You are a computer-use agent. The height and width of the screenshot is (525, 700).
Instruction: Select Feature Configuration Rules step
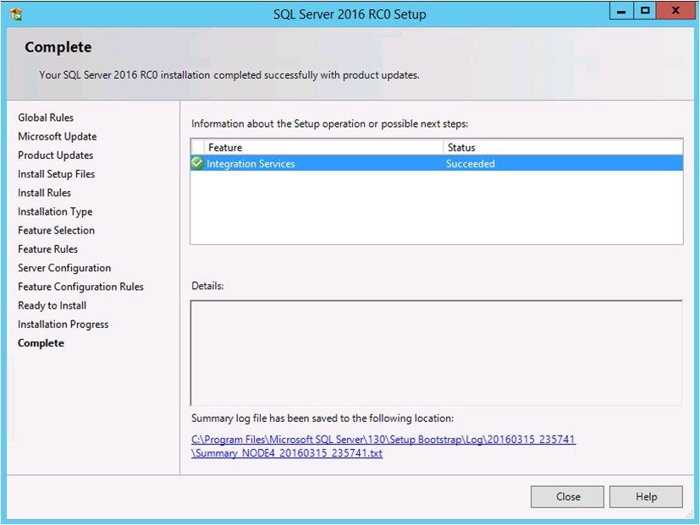point(80,287)
